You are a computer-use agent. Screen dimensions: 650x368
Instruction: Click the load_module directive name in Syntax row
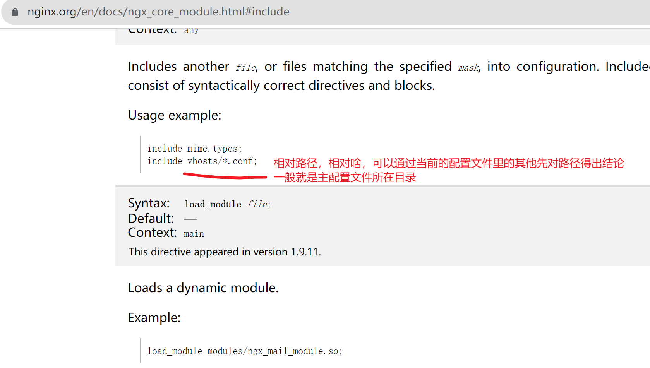pos(213,204)
